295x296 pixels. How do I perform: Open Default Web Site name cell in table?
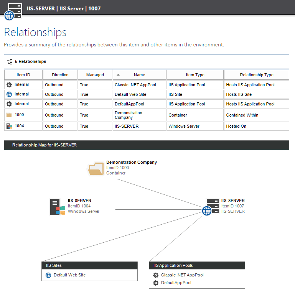coord(139,94)
